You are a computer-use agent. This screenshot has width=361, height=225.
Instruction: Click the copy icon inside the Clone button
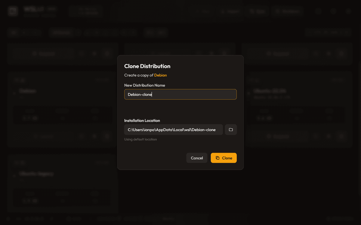218,158
